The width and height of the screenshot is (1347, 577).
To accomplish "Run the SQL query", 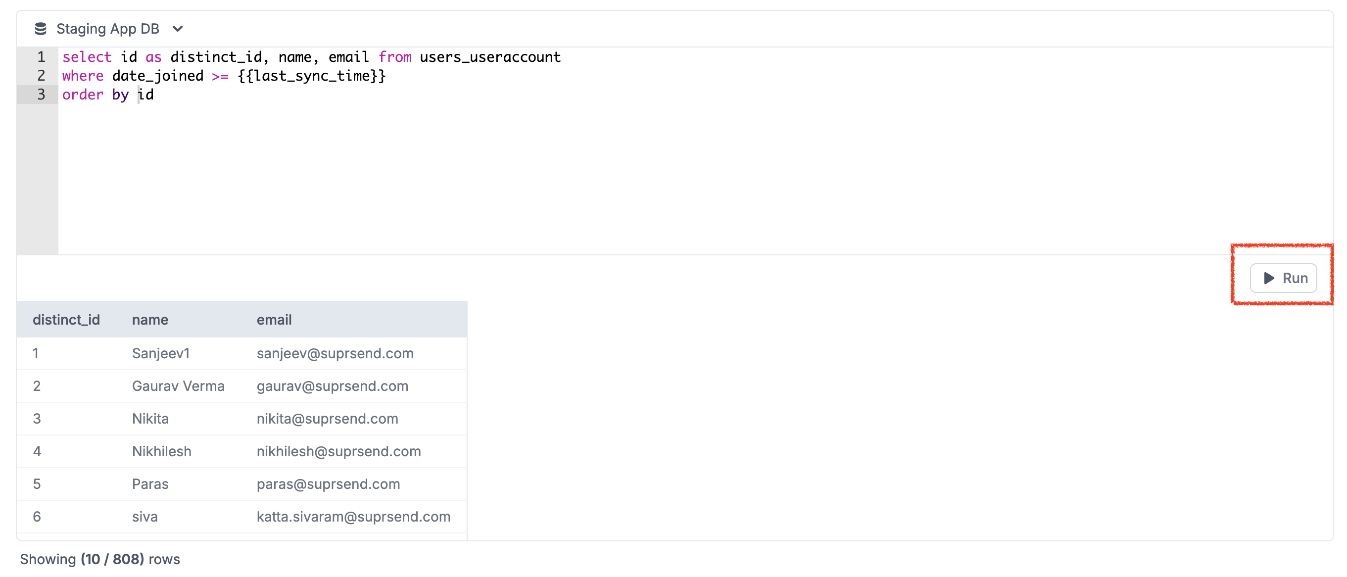I will click(x=1283, y=278).
